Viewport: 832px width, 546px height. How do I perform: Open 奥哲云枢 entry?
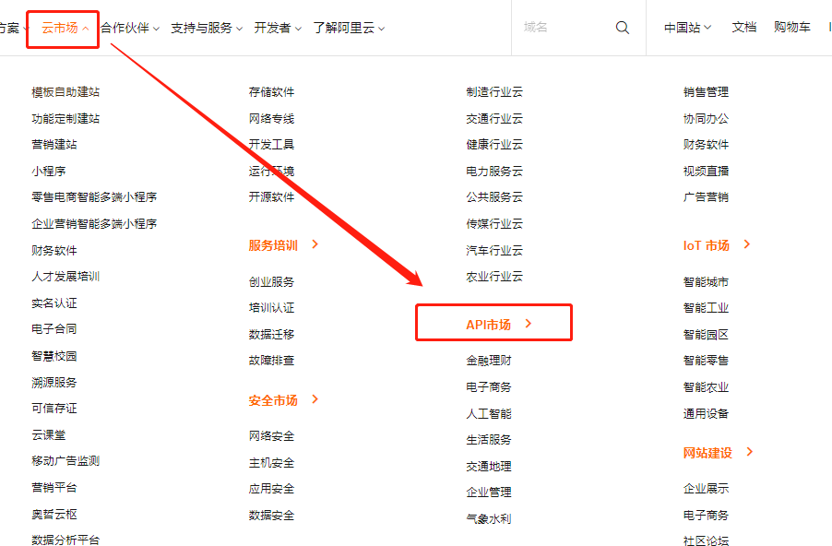coord(54,514)
